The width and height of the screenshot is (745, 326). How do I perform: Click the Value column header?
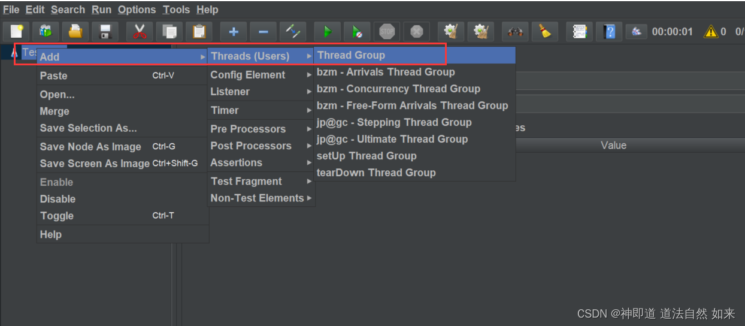click(613, 145)
